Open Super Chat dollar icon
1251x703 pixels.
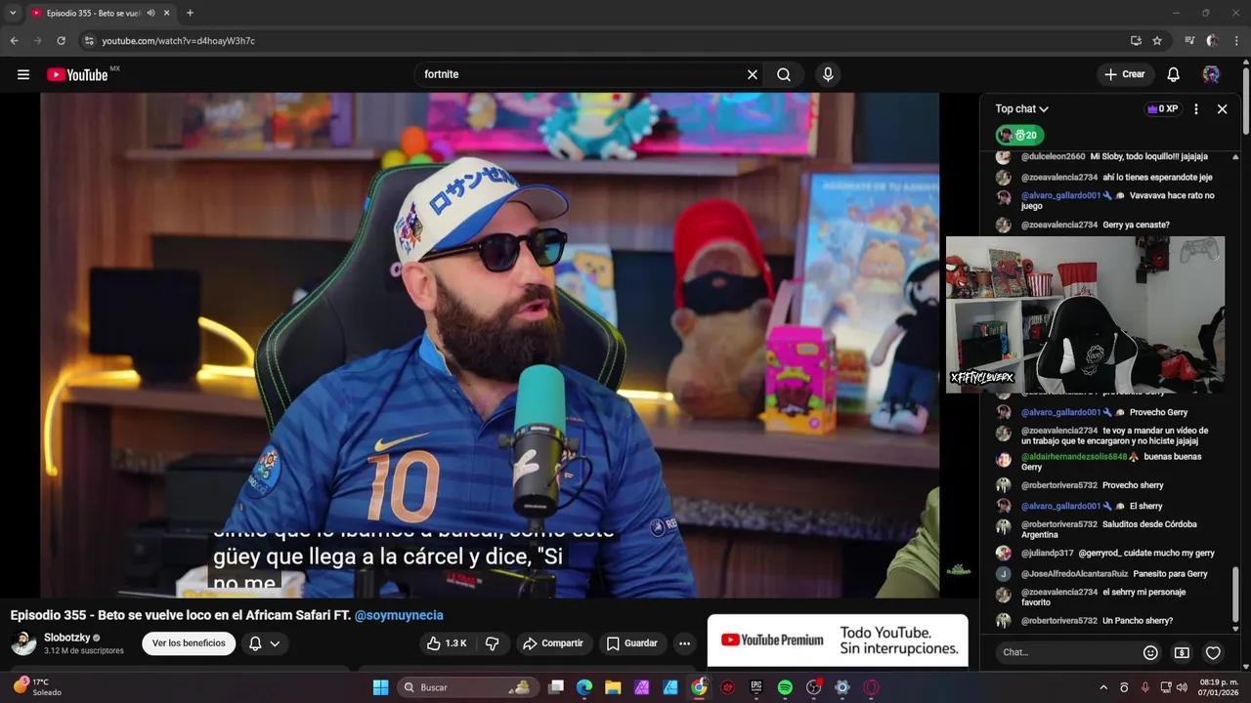click(1182, 652)
